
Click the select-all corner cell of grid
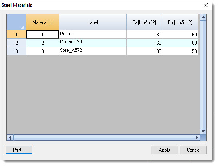(16, 22)
